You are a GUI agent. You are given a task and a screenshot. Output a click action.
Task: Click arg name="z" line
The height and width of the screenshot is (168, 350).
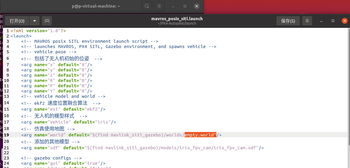[x=57, y=75]
